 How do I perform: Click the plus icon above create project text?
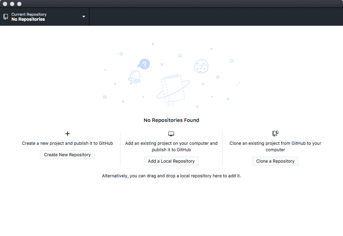(x=68, y=133)
